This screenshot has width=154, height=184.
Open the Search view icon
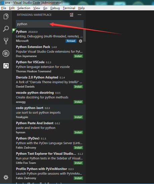pyautogui.click(x=6, y=28)
